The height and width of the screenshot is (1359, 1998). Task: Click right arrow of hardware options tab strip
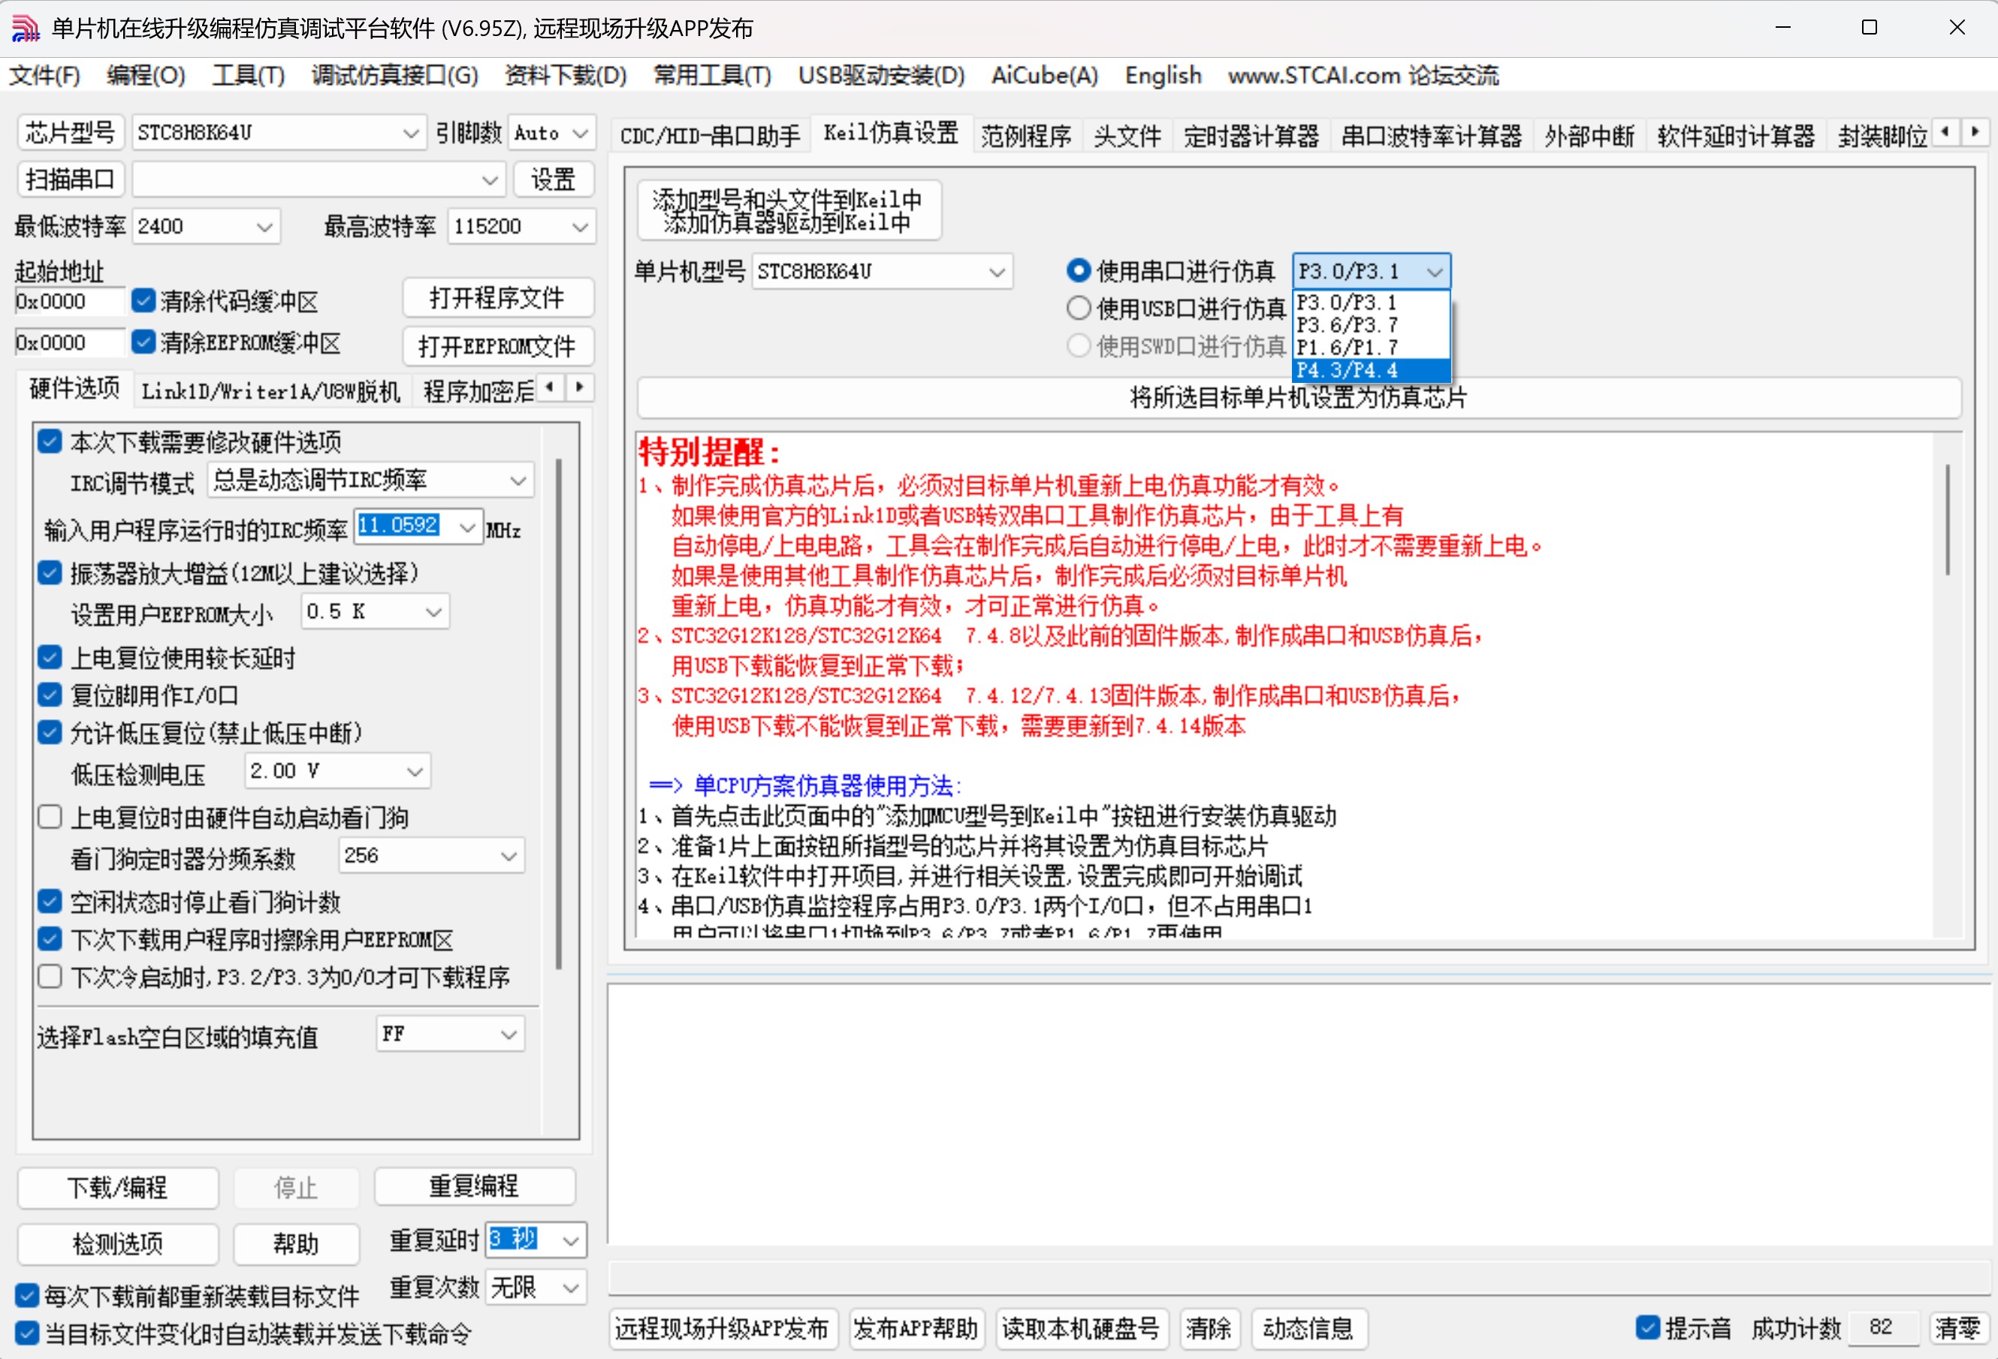(x=581, y=387)
